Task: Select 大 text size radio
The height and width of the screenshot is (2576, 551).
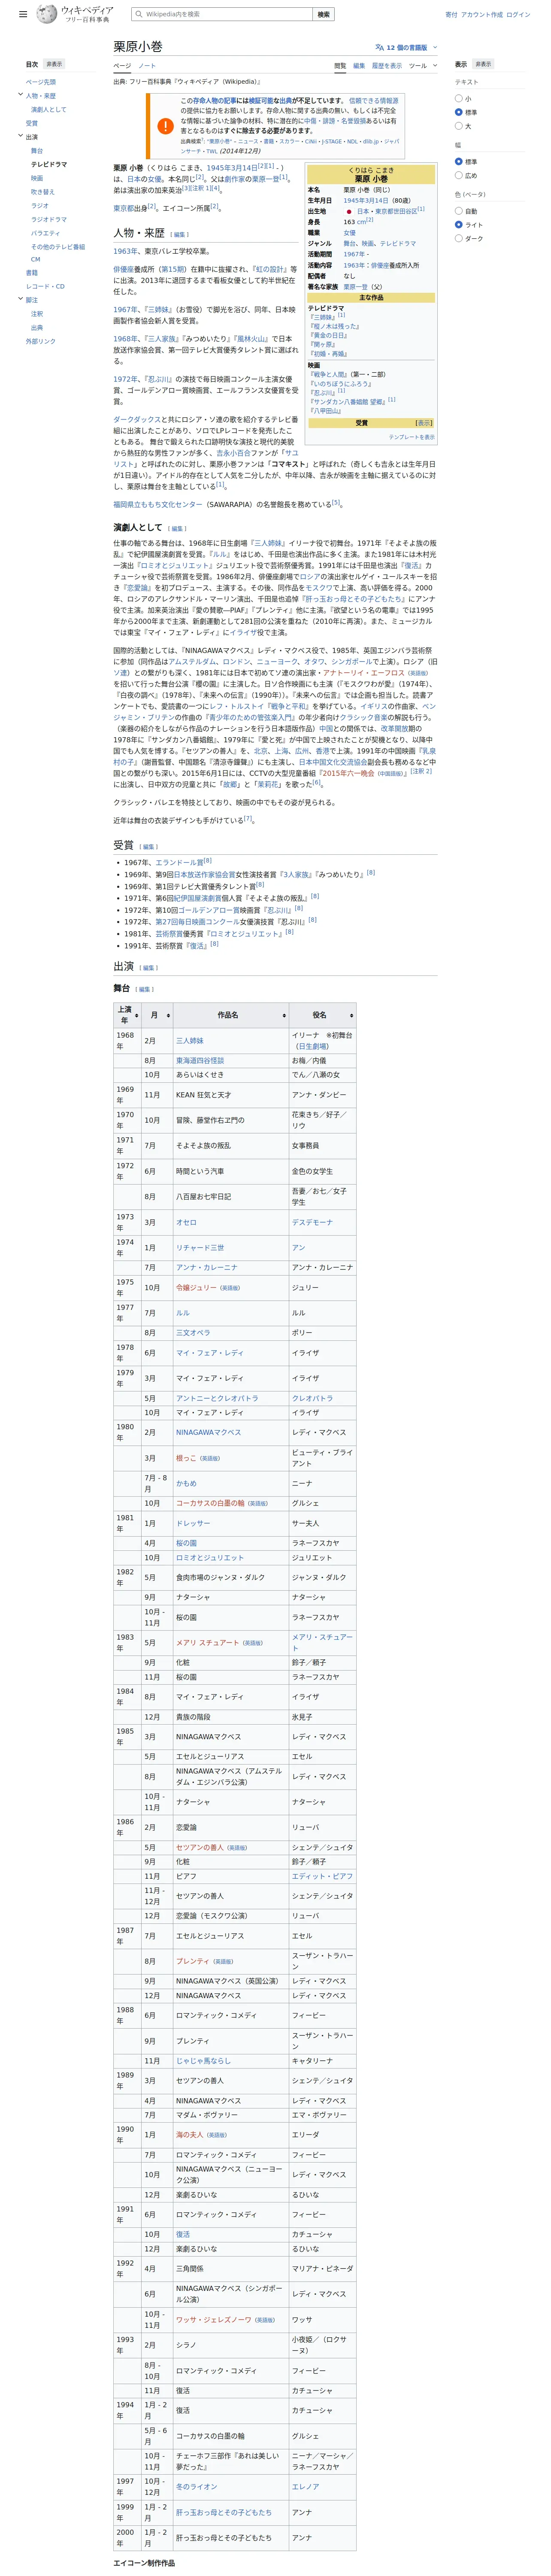Action: (x=459, y=126)
